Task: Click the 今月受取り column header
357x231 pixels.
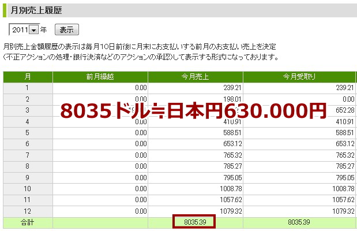Action: 299,77
